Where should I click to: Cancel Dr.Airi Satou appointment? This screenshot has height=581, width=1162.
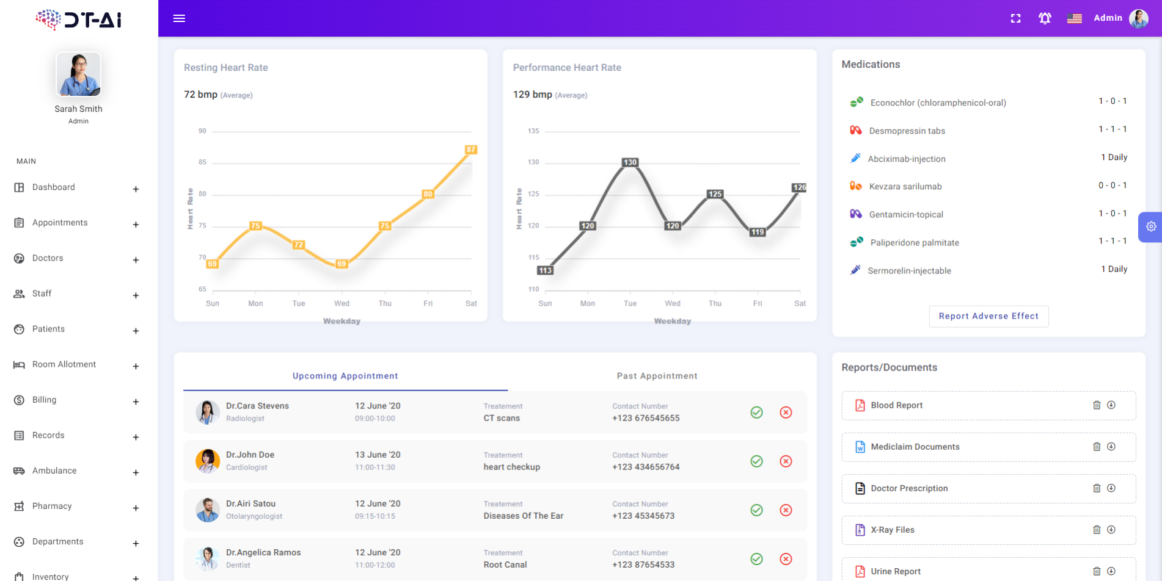(x=786, y=510)
